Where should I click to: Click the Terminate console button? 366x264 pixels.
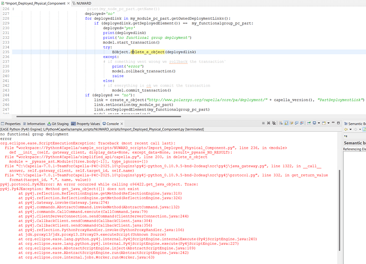[x=263, y=123]
